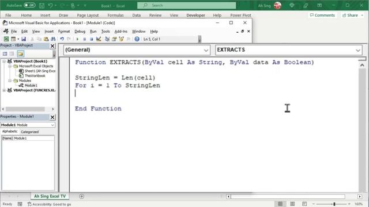Image resolution: width=369 pixels, height=207 pixels.
Task: Click the (Name) Module1 property field
Action: (x=28, y=138)
